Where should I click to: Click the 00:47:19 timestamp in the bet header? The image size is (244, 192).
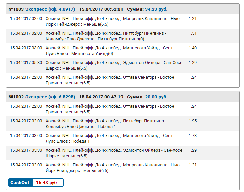click(112, 97)
